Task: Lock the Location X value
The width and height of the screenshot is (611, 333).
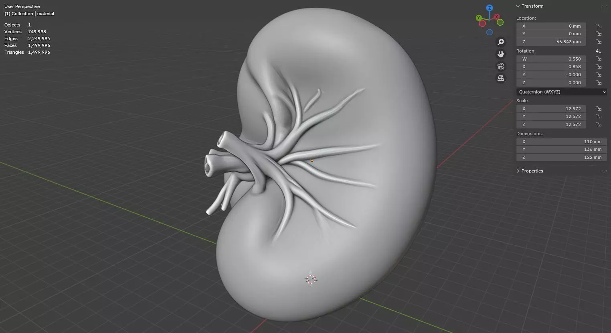Action: pyautogui.click(x=599, y=26)
